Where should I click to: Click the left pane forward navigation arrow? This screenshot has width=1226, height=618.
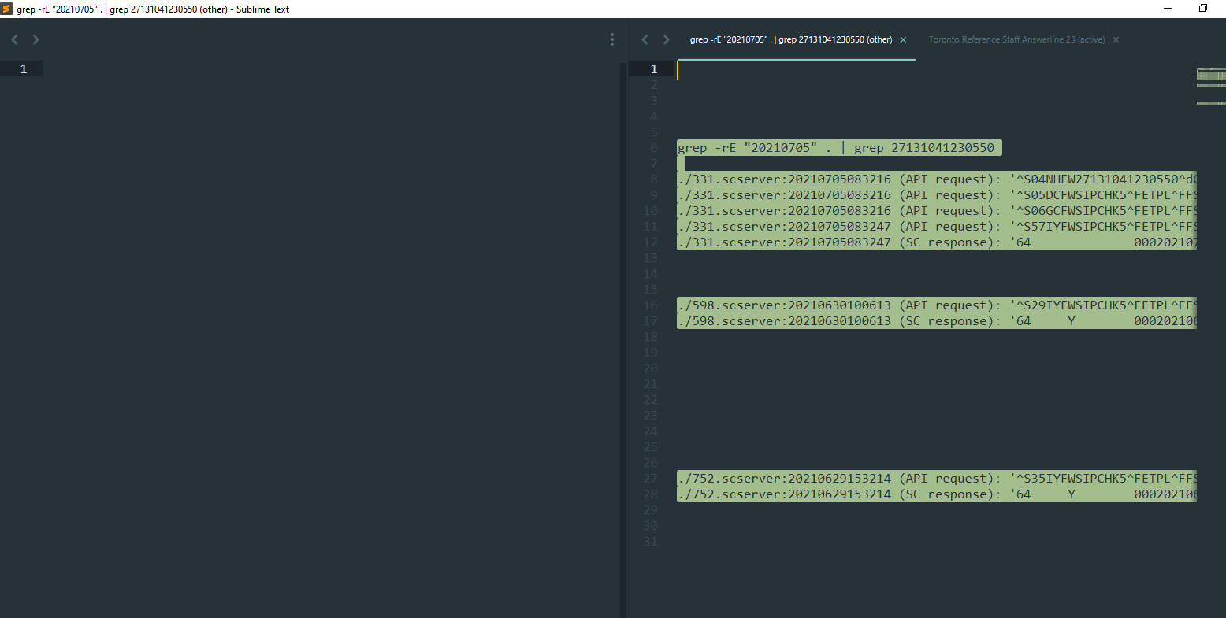click(x=35, y=39)
